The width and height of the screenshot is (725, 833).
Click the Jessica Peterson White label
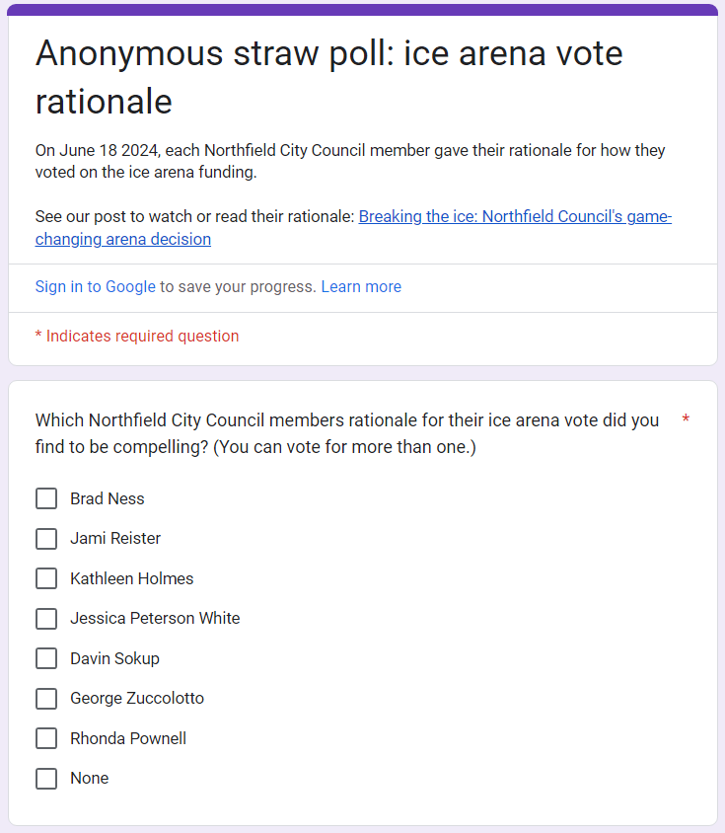tap(155, 619)
